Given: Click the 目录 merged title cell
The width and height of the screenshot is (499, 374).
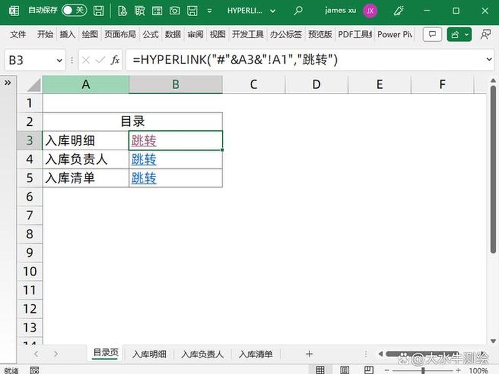Looking at the screenshot, I should tap(132, 122).
